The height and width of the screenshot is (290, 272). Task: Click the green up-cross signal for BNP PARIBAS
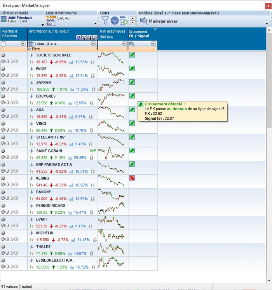click(x=132, y=164)
